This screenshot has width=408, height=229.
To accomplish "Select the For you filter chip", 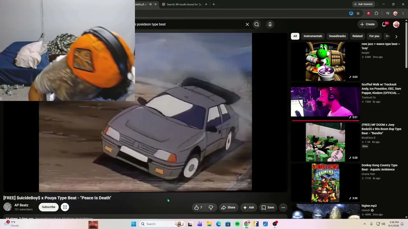I will click(x=374, y=36).
